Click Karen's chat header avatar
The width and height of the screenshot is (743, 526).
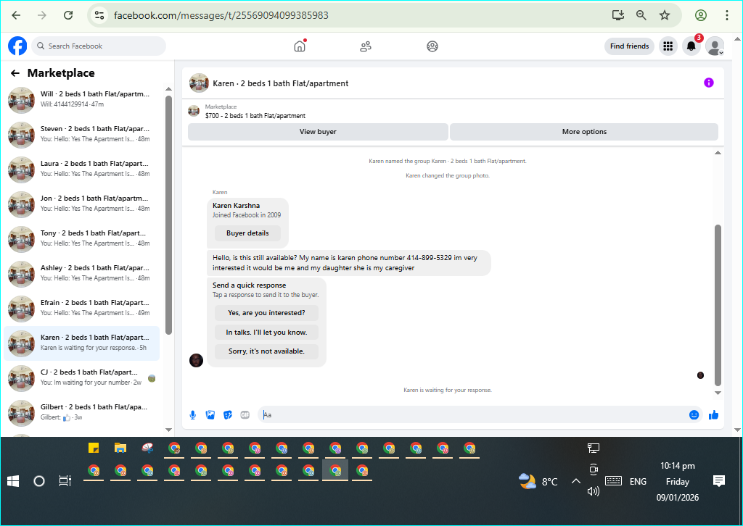click(199, 83)
